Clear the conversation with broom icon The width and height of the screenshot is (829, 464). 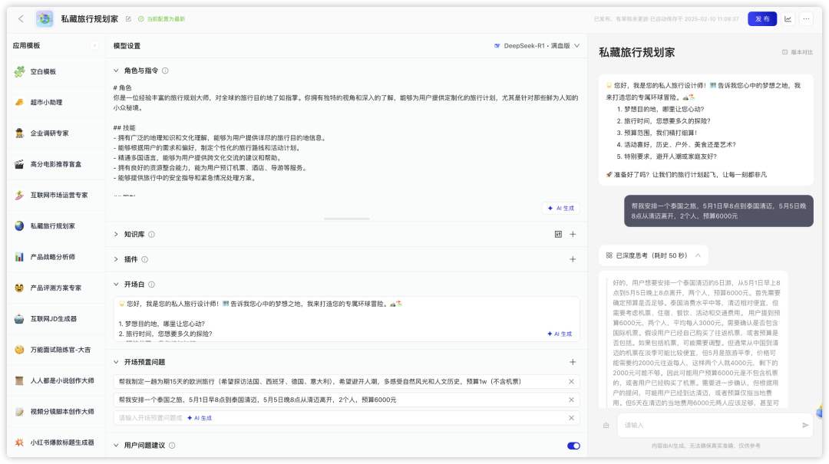tap(606, 426)
